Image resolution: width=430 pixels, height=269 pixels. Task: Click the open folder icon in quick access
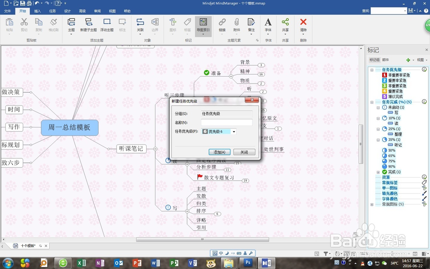15,3
